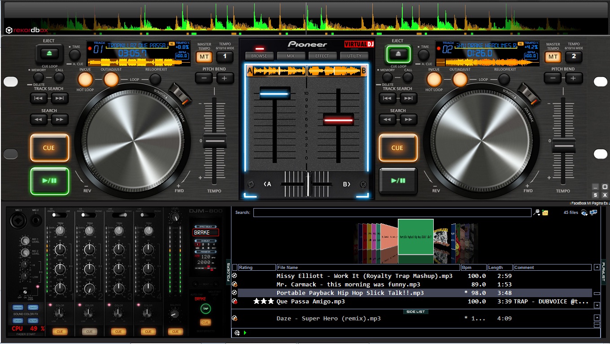
Task: Eject the track on the right deck
Action: tap(397, 54)
